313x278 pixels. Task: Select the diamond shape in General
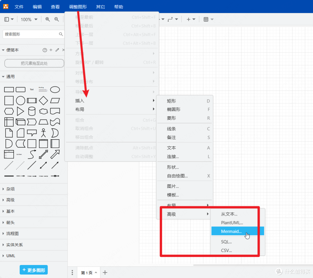[43, 100]
